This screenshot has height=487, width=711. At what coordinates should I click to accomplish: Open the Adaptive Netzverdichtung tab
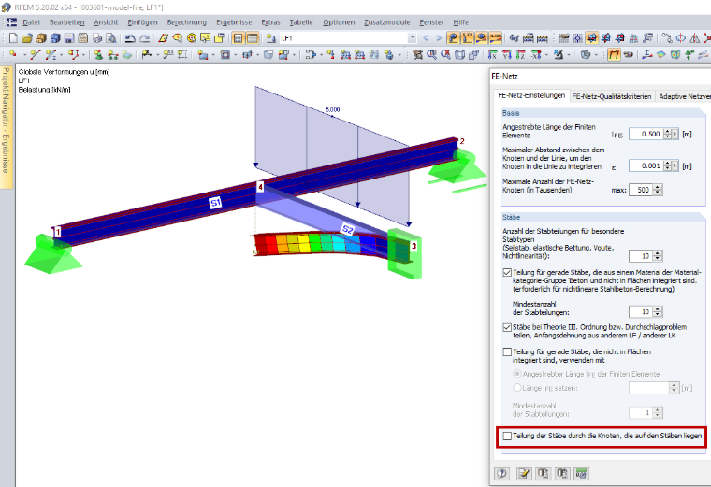[x=684, y=96]
